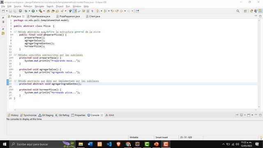Open the Run dropdown arrow

click(x=37, y=11)
